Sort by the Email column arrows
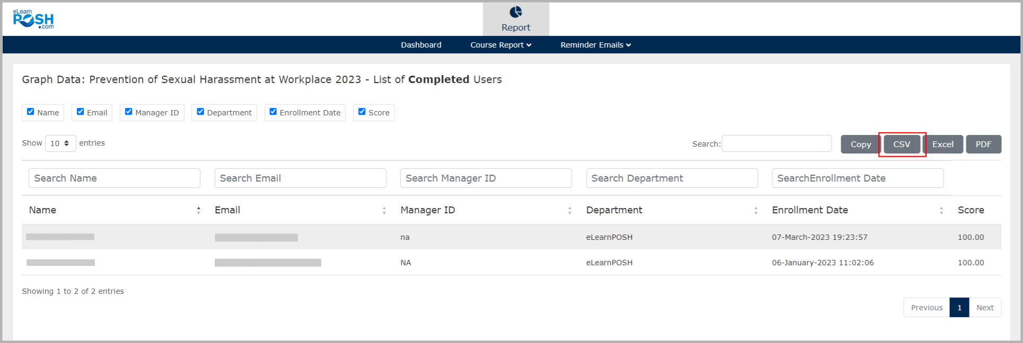1023x343 pixels. click(x=384, y=211)
